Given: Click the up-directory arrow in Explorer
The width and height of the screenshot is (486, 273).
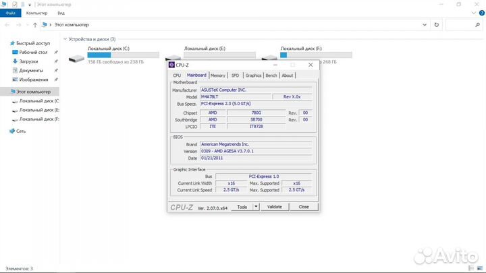Looking at the screenshot, I should tap(34, 25).
